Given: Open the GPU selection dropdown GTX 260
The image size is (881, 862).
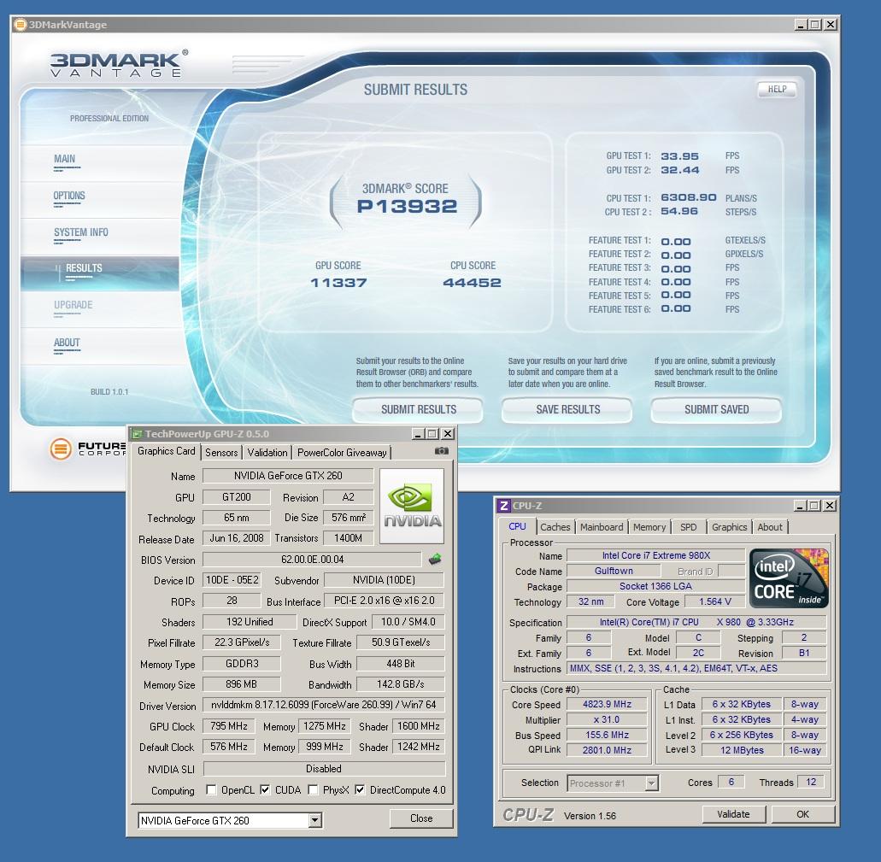Looking at the screenshot, I should click(314, 820).
